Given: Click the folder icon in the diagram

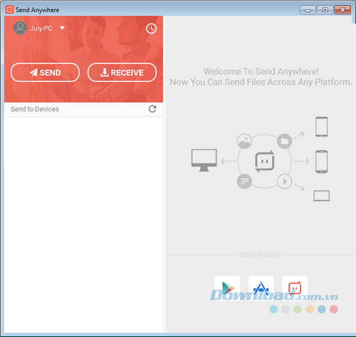Looking at the screenshot, I should (284, 141).
